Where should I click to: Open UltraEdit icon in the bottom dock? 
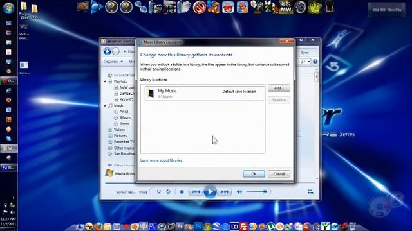(x=89, y=226)
